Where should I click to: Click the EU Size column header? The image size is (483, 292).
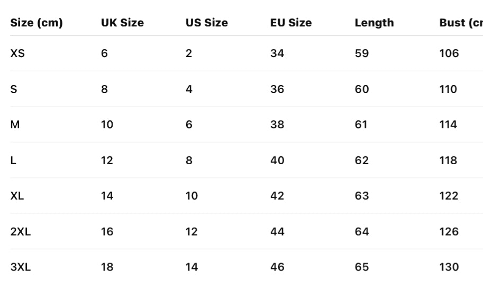click(x=291, y=23)
